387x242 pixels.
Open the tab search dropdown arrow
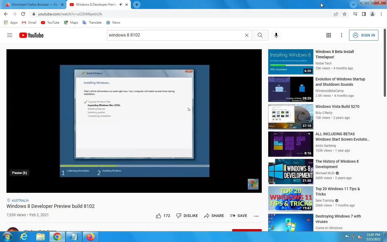click(353, 5)
